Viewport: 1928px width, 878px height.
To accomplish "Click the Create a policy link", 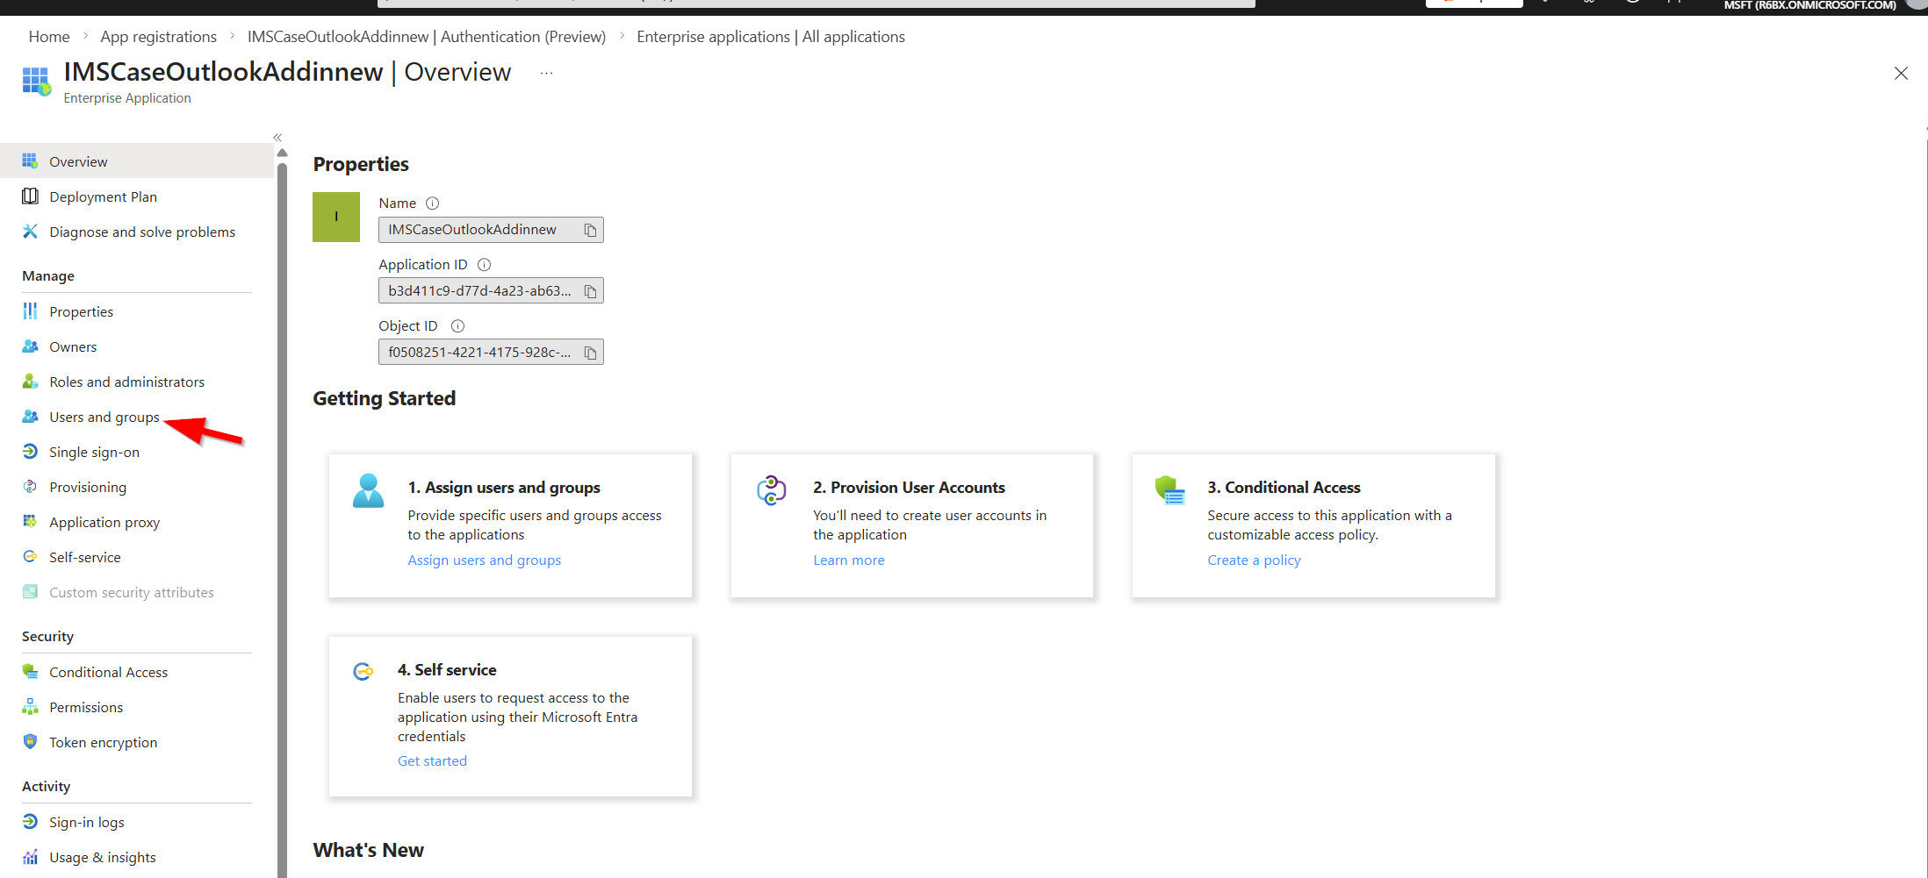I will point(1254,560).
